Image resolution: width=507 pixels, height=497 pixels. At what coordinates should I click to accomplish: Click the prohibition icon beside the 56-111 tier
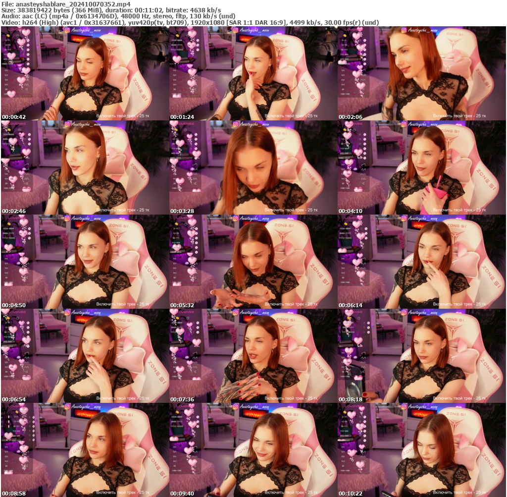pos(28,50)
